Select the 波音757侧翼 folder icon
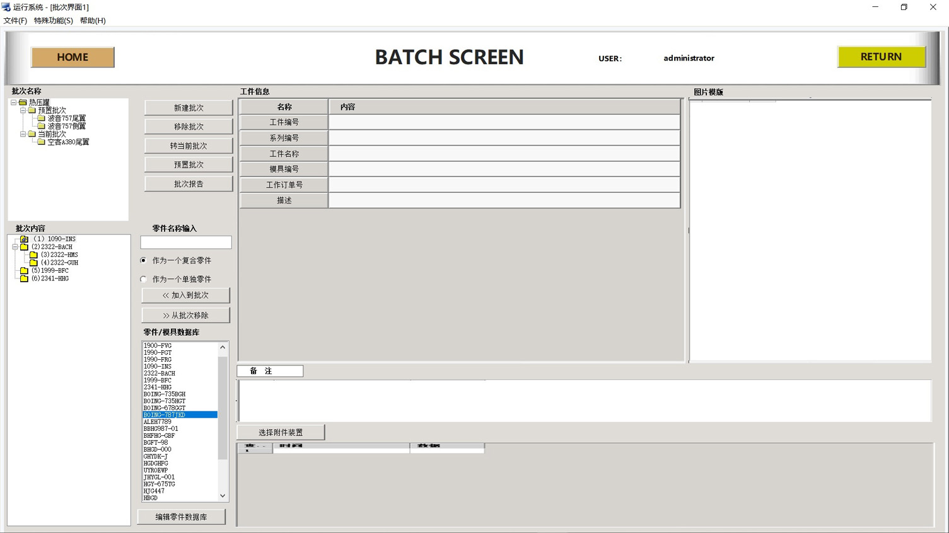Screen dimensions: 949x533 point(41,126)
